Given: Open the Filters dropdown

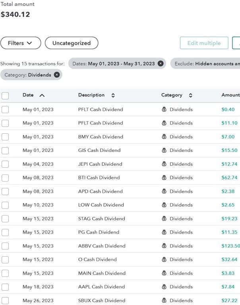Looking at the screenshot, I should 21,43.
